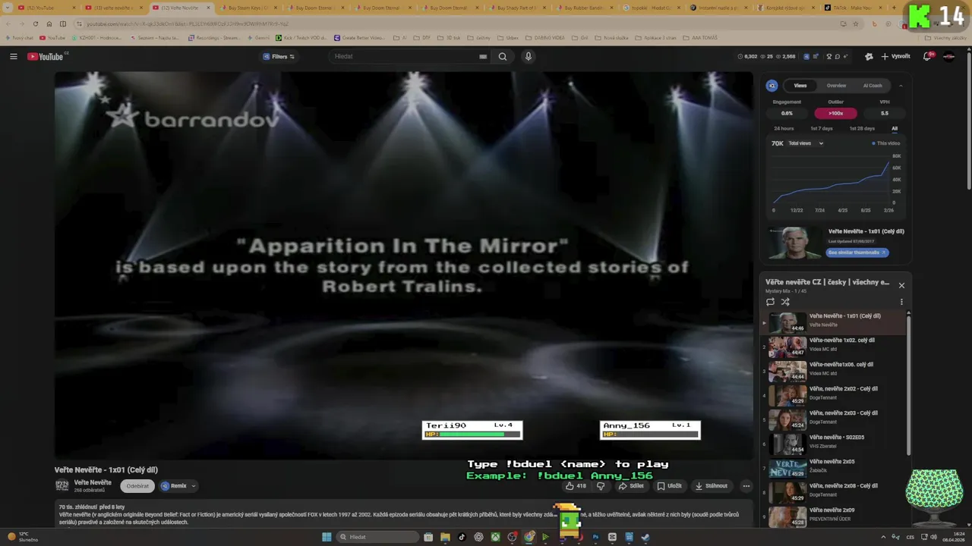This screenshot has height=546, width=972.
Task: Open the Vytvořit create button
Action: point(895,56)
